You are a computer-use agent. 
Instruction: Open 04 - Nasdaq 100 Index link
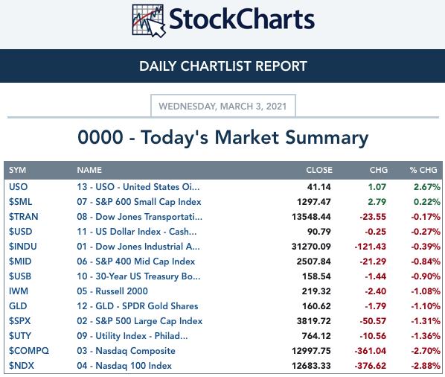124,366
